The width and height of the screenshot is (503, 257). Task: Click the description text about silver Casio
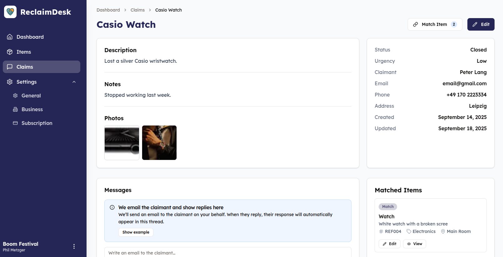pyautogui.click(x=141, y=61)
